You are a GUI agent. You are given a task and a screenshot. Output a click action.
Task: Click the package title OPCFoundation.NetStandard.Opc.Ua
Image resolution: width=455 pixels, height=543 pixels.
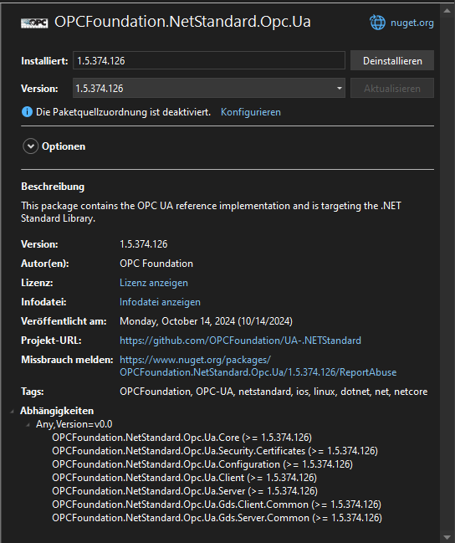[182, 22]
